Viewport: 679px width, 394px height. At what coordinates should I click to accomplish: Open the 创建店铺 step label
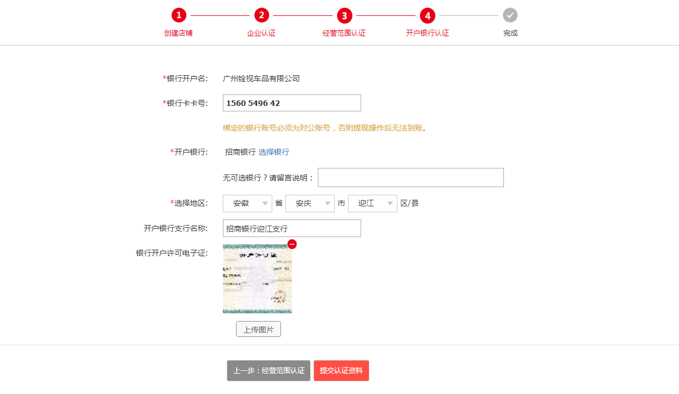click(x=178, y=33)
